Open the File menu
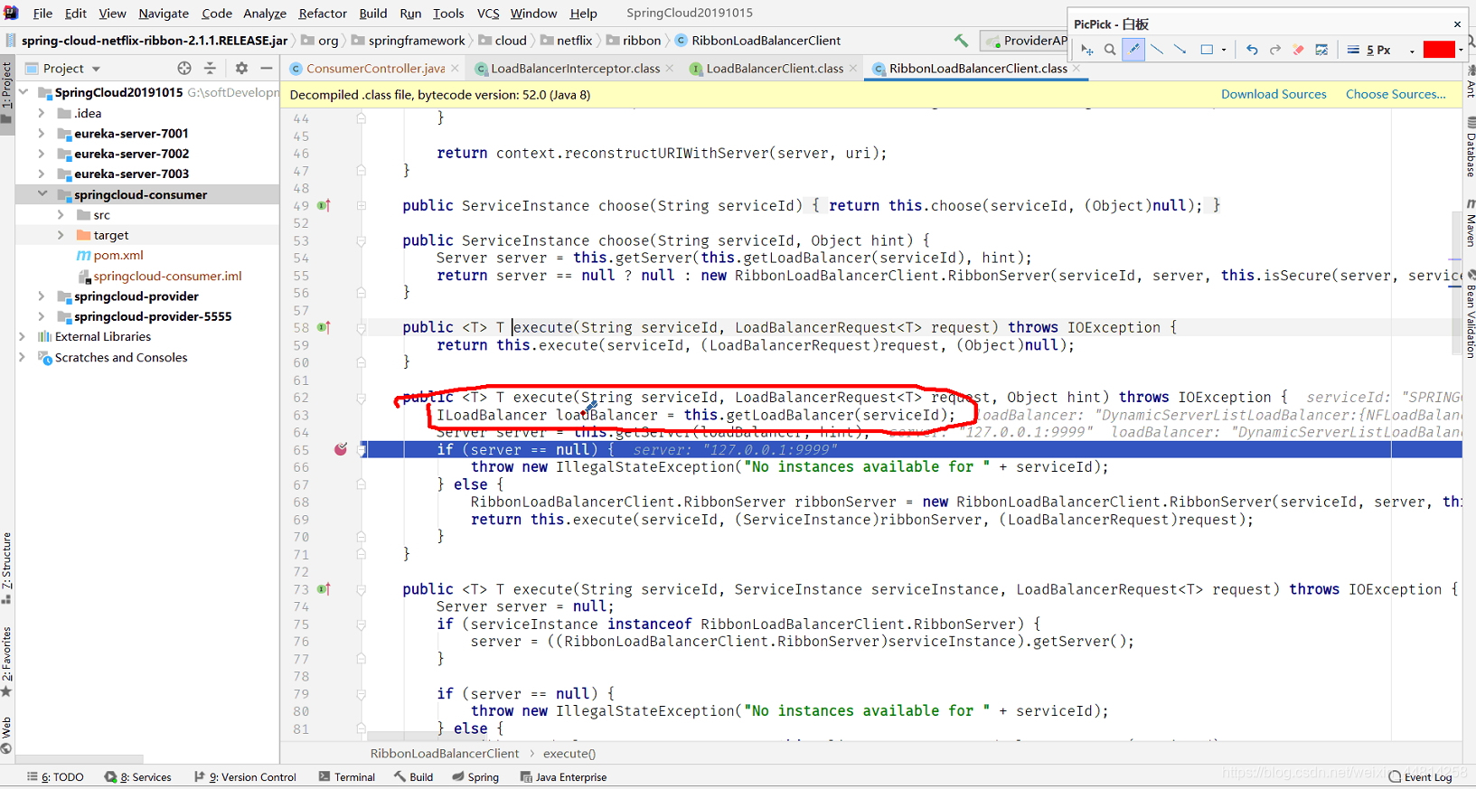This screenshot has width=1476, height=789. coord(42,14)
